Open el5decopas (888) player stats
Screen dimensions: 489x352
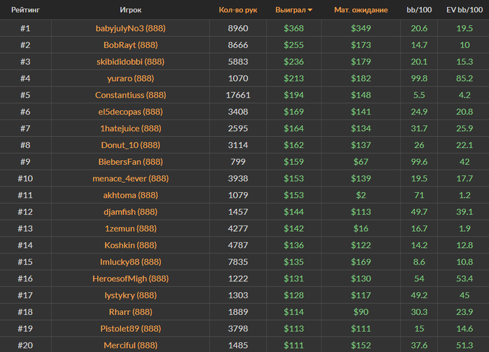[x=131, y=112]
